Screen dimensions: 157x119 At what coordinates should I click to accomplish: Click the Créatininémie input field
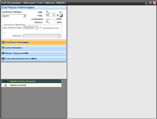[51, 18]
